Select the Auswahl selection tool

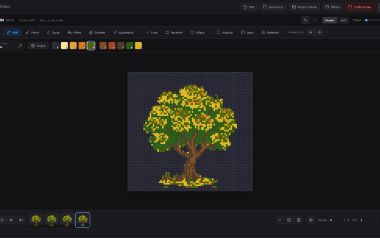click(x=224, y=32)
